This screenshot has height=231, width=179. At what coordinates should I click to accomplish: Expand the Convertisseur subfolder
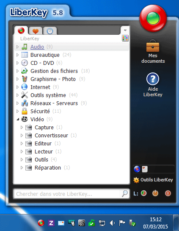[x=22, y=135]
